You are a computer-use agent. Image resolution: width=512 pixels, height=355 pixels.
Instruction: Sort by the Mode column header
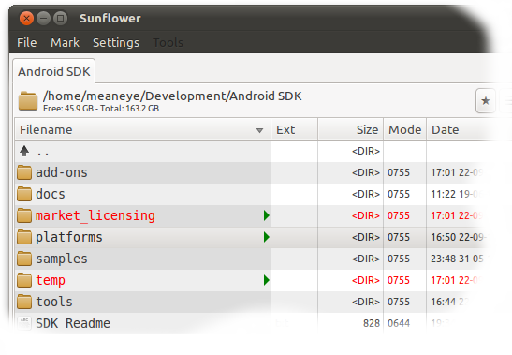click(x=405, y=130)
